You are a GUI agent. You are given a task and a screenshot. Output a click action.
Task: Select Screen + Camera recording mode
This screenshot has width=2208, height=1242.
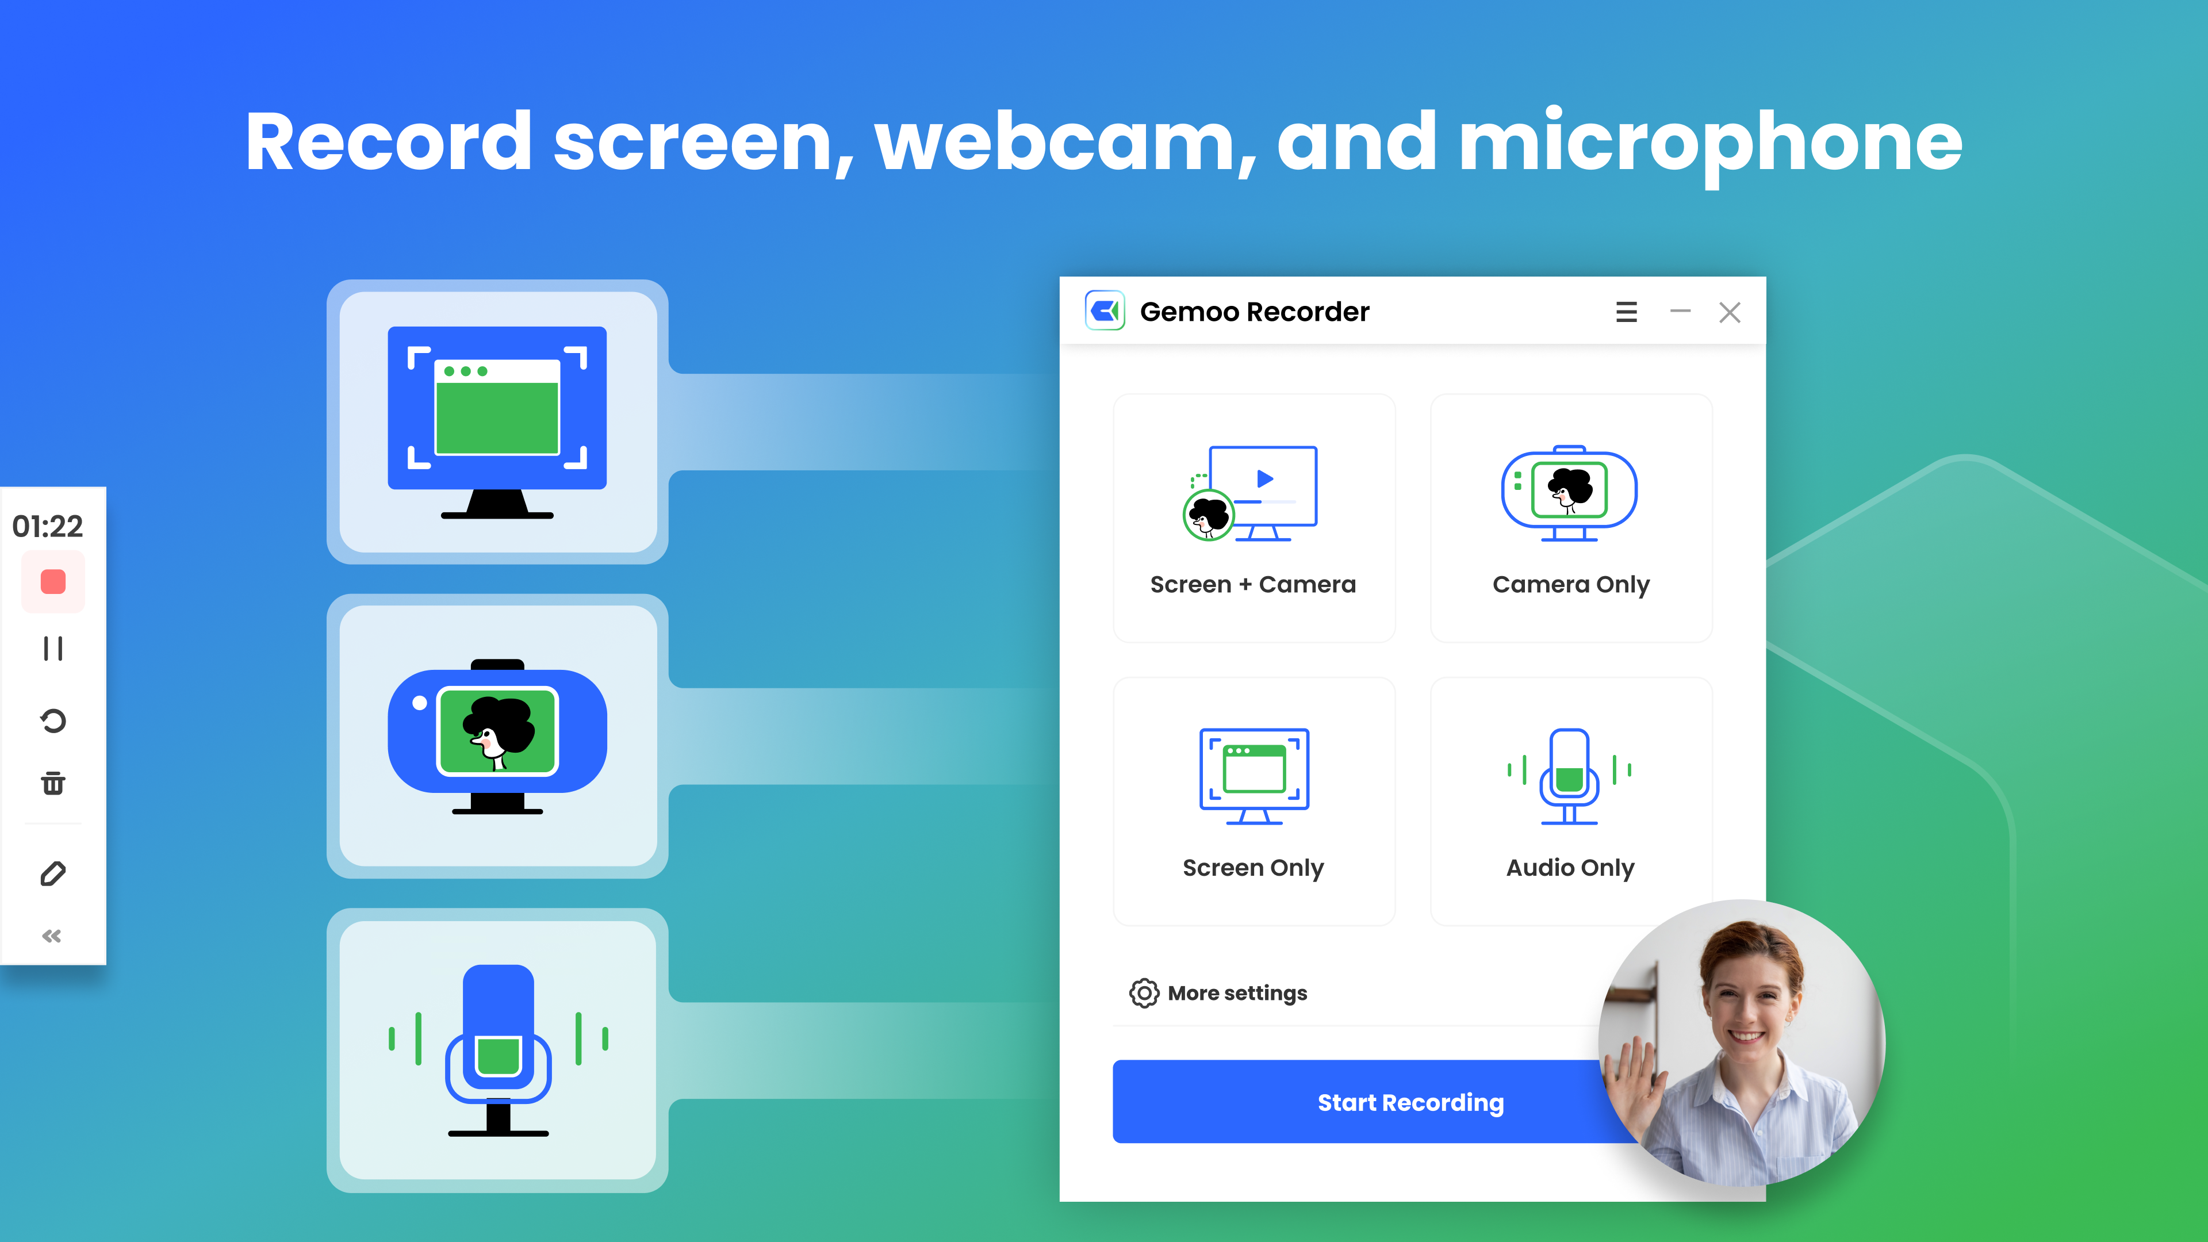[1252, 508]
